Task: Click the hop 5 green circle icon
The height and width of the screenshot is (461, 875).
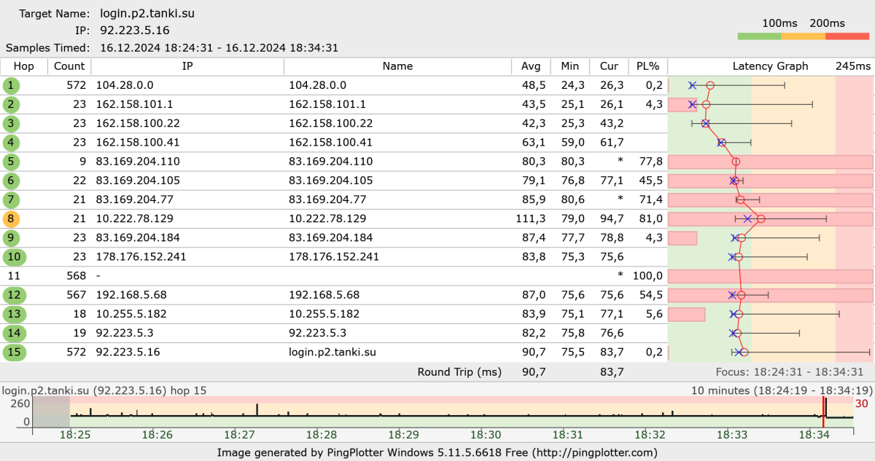Action: click(x=11, y=162)
